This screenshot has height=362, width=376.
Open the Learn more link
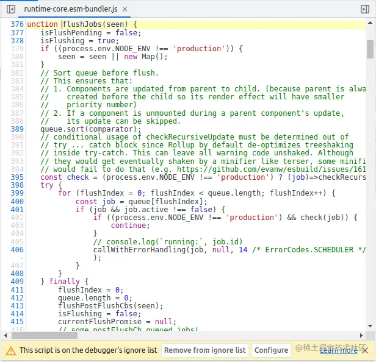tap(339, 350)
